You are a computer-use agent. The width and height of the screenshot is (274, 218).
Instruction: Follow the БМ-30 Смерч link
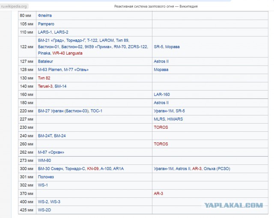coord(51,169)
